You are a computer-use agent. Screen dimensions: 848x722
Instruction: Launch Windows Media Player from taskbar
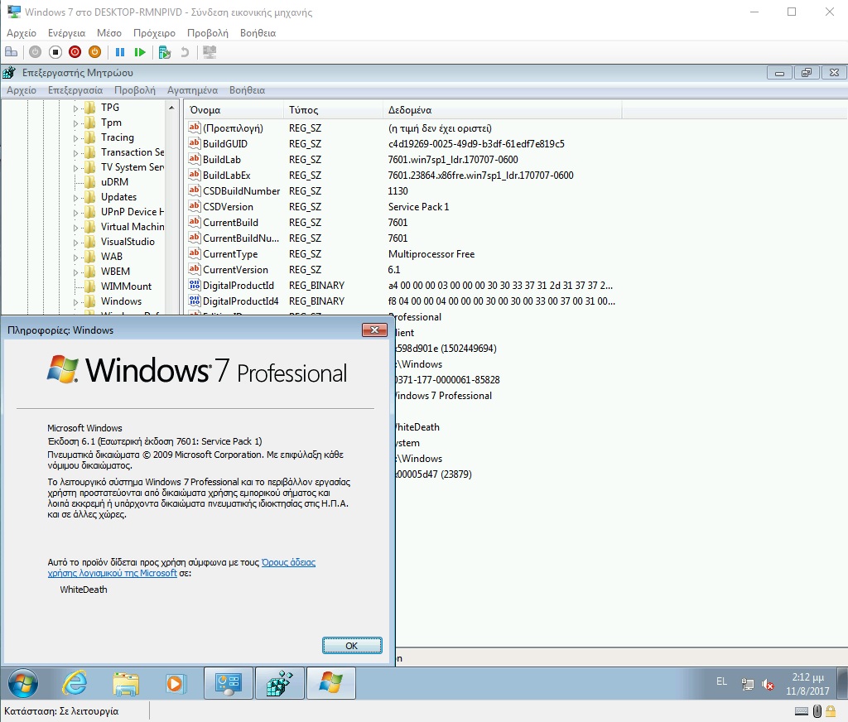click(176, 684)
